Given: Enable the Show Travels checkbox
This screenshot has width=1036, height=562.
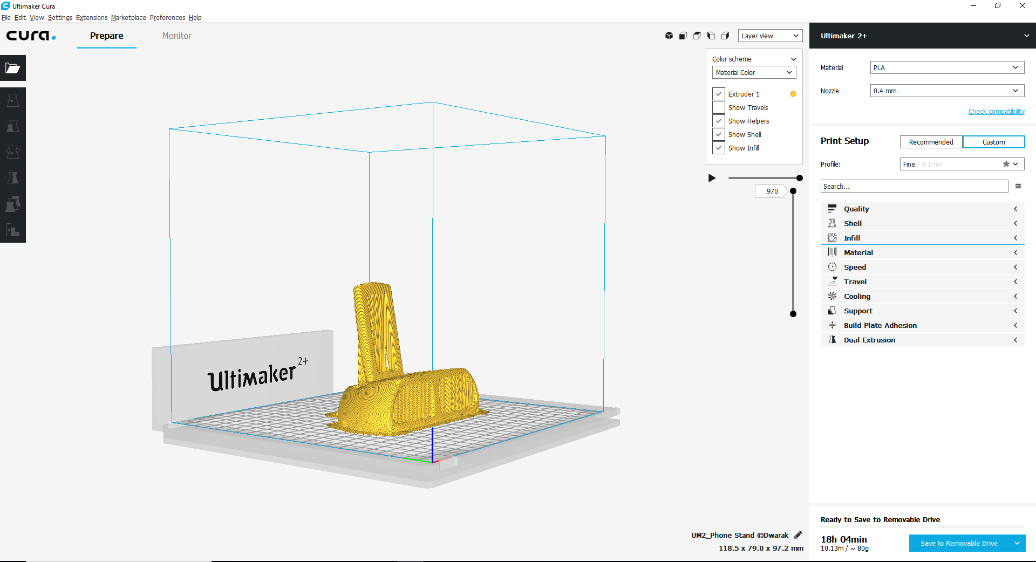Looking at the screenshot, I should (x=719, y=107).
